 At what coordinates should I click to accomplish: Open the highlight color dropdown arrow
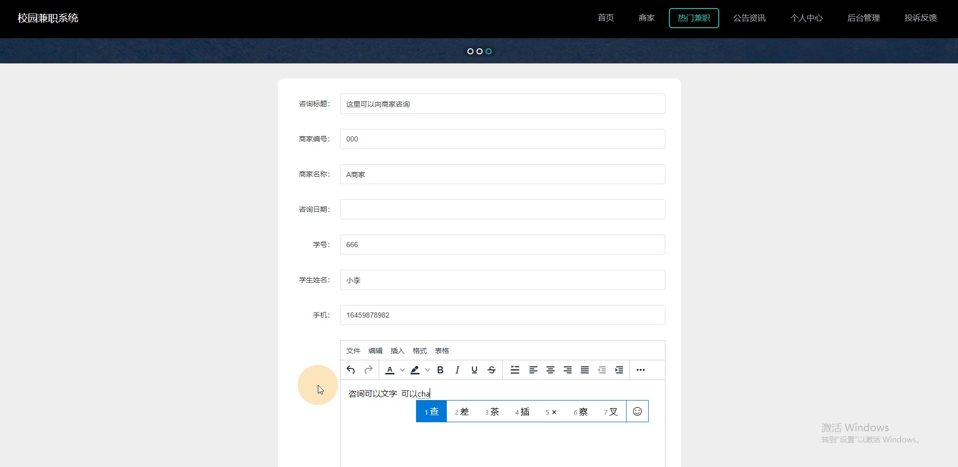coord(428,370)
